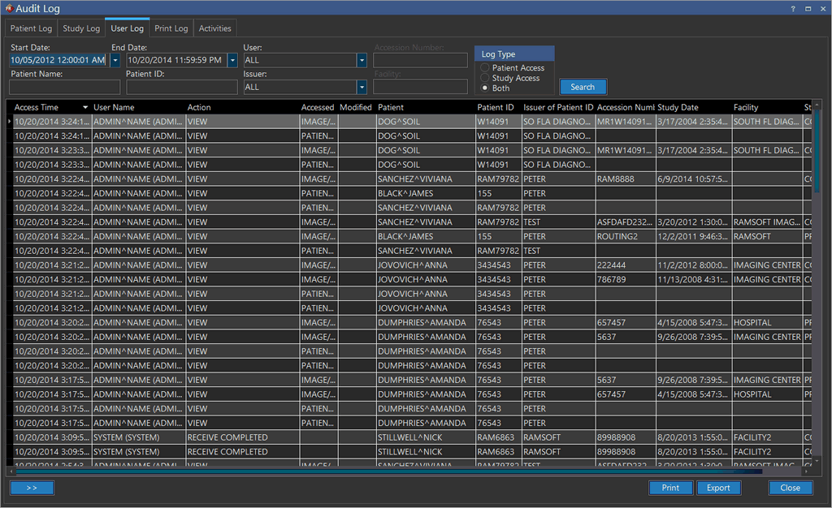
Task: Expand the User dropdown list
Action: [362, 60]
